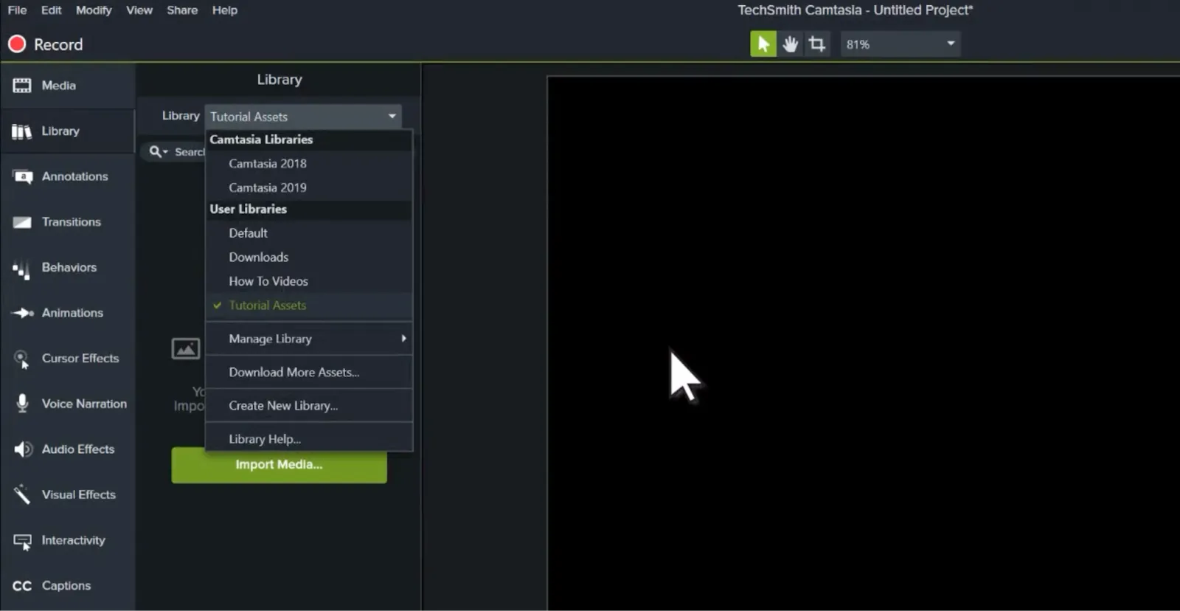The height and width of the screenshot is (611, 1180).
Task: Select the Crop tool
Action: pos(816,44)
